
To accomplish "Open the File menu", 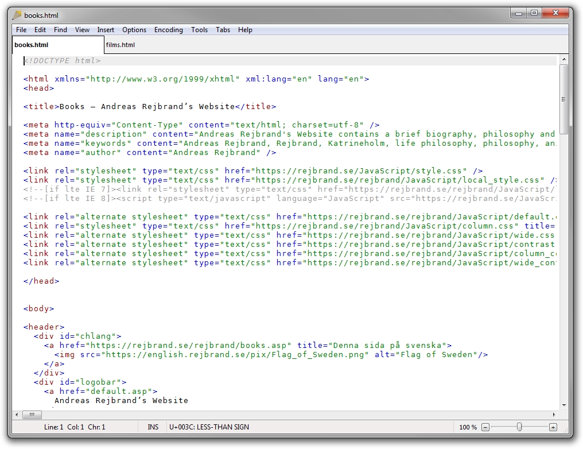I will point(21,30).
